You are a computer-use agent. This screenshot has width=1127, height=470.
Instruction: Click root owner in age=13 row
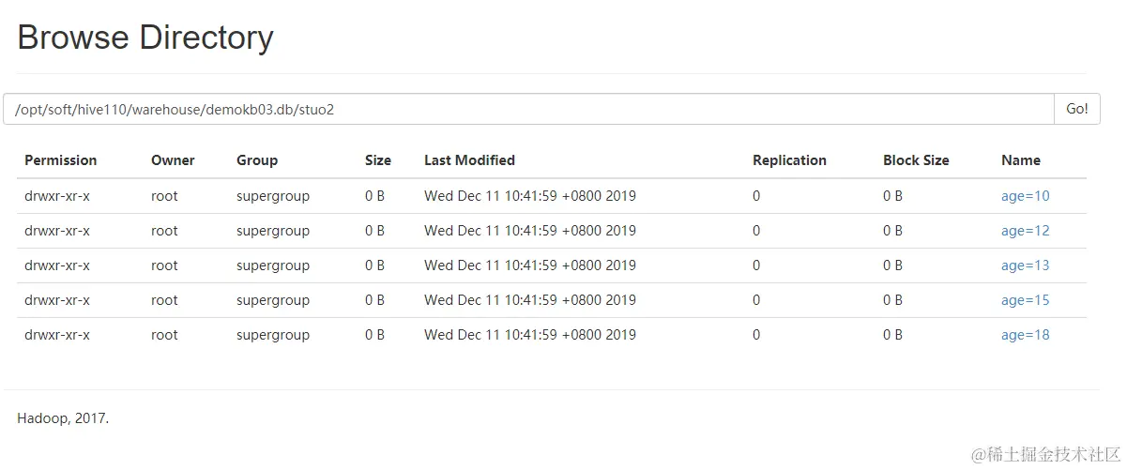click(x=164, y=265)
